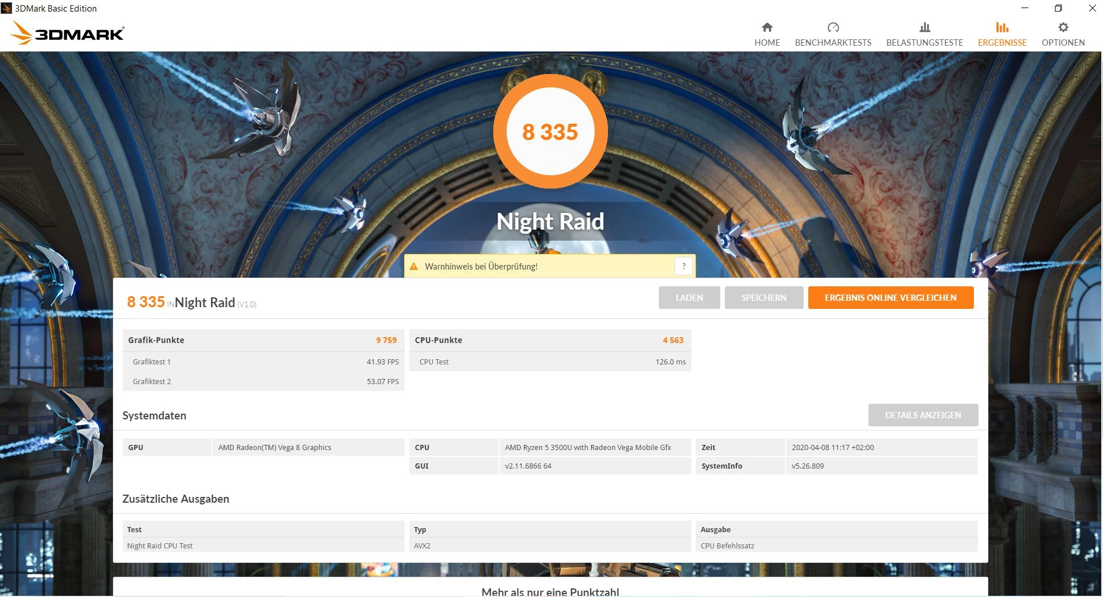Viewport: 1103px width, 597px height.
Task: Open the BELASTUNGSTESTE tab
Action: coord(925,35)
